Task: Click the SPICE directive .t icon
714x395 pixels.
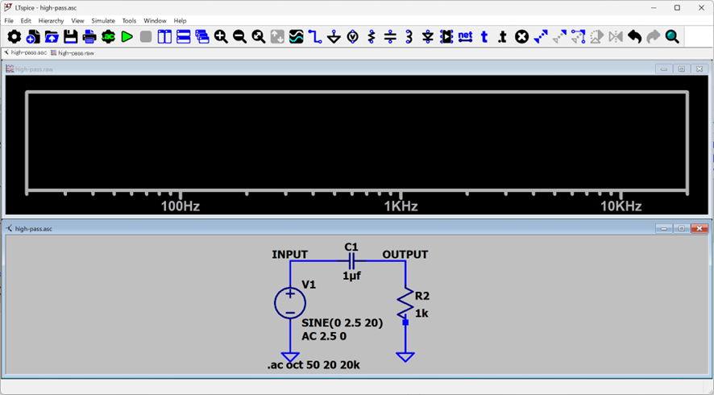Action: click(x=502, y=37)
